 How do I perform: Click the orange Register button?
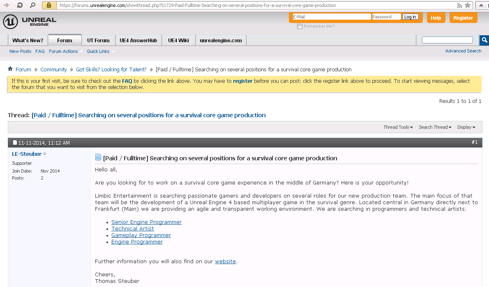pyautogui.click(x=463, y=18)
